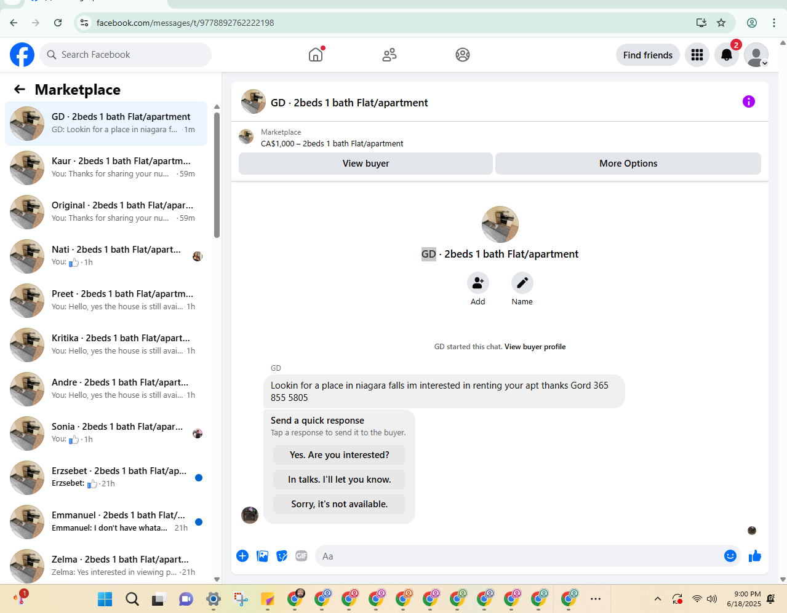Click the conversation list scrollbar thumb
The width and height of the screenshot is (787, 613).
(x=217, y=175)
